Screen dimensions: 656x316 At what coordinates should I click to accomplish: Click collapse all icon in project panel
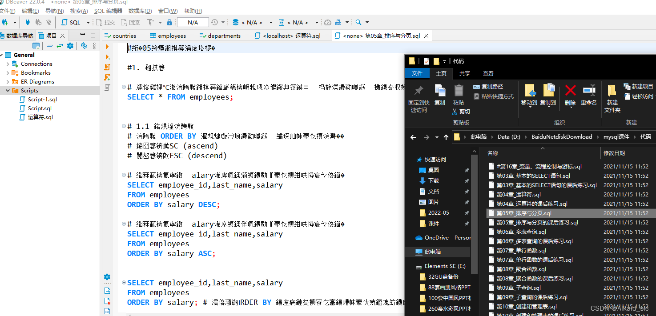tap(50, 46)
